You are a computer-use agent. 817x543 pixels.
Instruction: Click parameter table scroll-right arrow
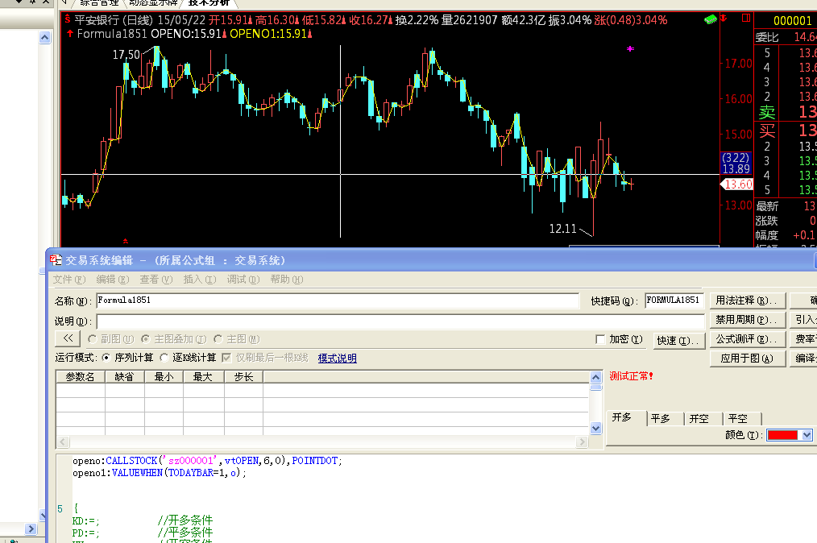click(582, 442)
